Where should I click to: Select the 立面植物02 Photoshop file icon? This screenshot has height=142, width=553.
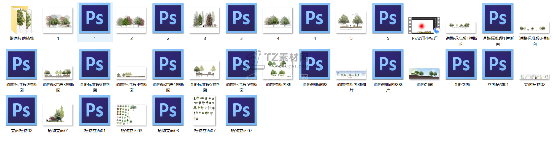point(21,110)
